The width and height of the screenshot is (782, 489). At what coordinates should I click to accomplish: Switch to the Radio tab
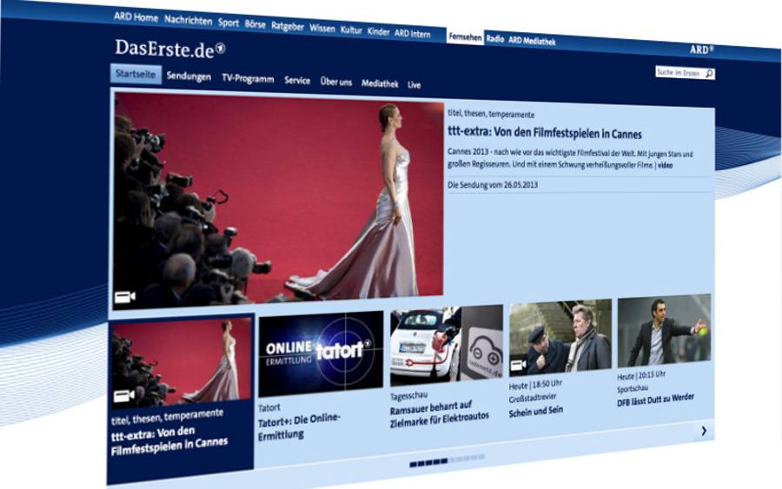tap(494, 38)
